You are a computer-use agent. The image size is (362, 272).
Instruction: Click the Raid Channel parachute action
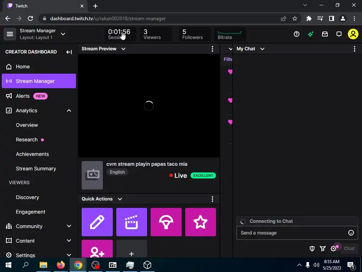[x=166, y=222]
